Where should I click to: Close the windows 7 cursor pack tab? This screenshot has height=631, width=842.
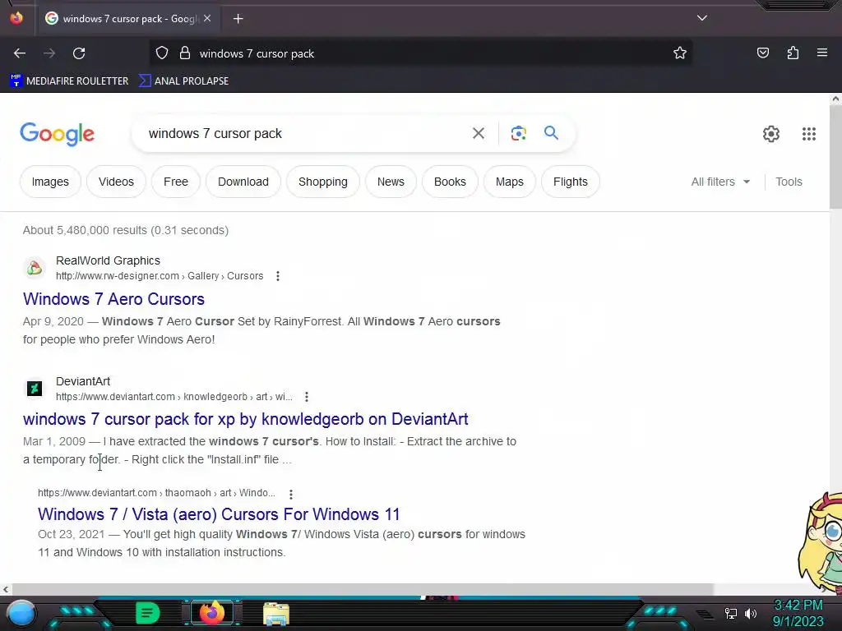tap(207, 18)
